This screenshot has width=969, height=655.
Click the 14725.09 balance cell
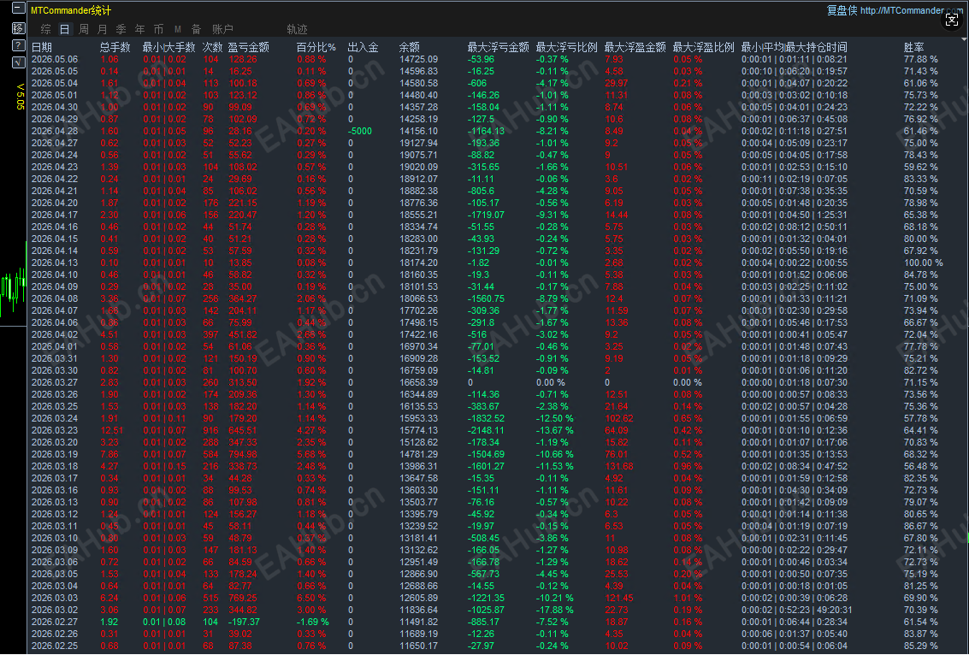point(418,59)
